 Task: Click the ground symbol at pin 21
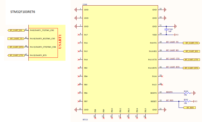click(165, 110)
